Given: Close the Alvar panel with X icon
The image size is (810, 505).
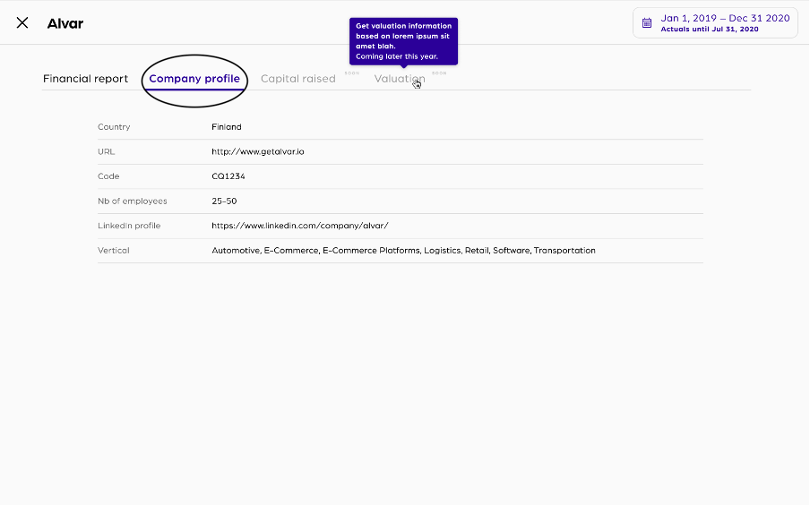Looking at the screenshot, I should (22, 22).
